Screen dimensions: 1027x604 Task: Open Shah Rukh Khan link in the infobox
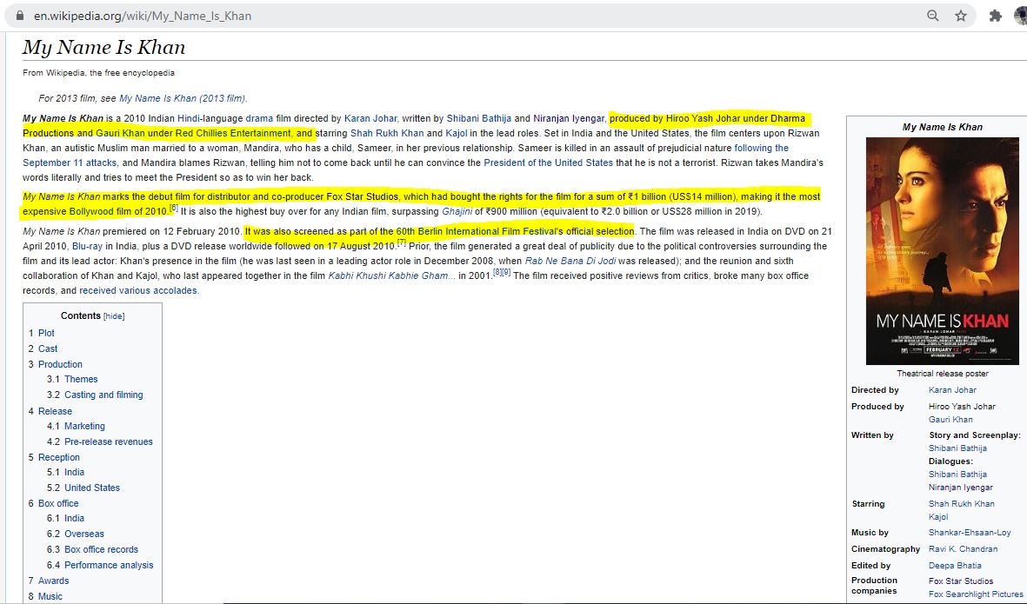[x=962, y=504]
